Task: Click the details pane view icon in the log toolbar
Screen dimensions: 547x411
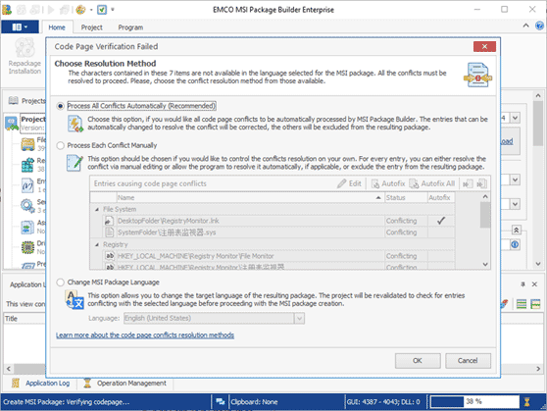Action: click(535, 304)
